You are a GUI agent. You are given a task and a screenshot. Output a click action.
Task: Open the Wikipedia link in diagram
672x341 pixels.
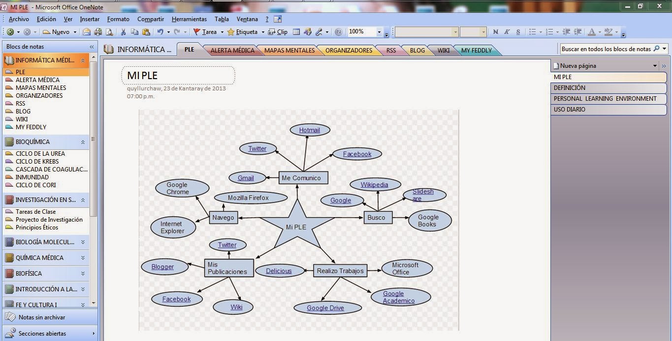pos(374,185)
